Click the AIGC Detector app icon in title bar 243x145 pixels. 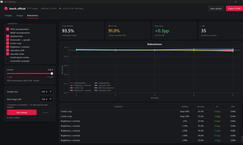pos(2,2)
